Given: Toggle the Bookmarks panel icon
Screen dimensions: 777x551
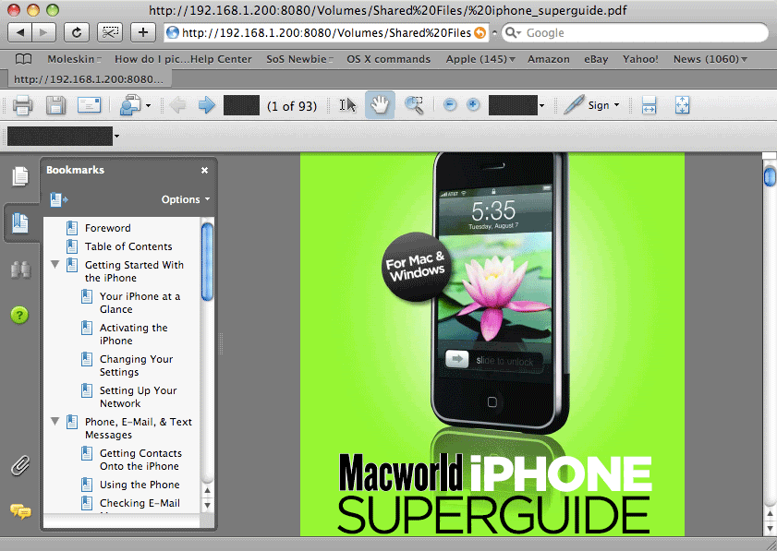Looking at the screenshot, I should (20, 222).
